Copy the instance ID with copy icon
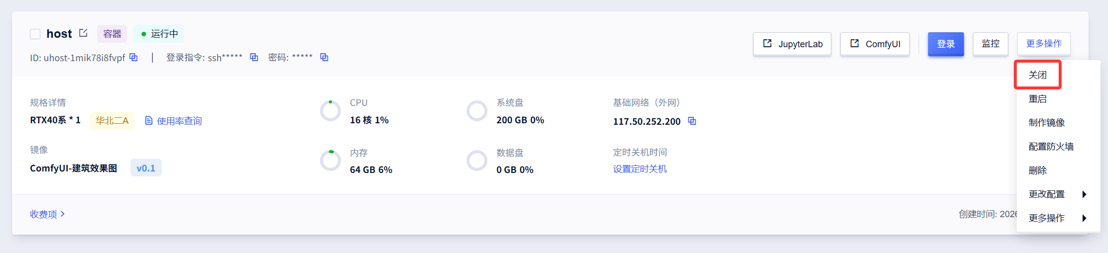The height and width of the screenshot is (253, 1108). (x=134, y=58)
